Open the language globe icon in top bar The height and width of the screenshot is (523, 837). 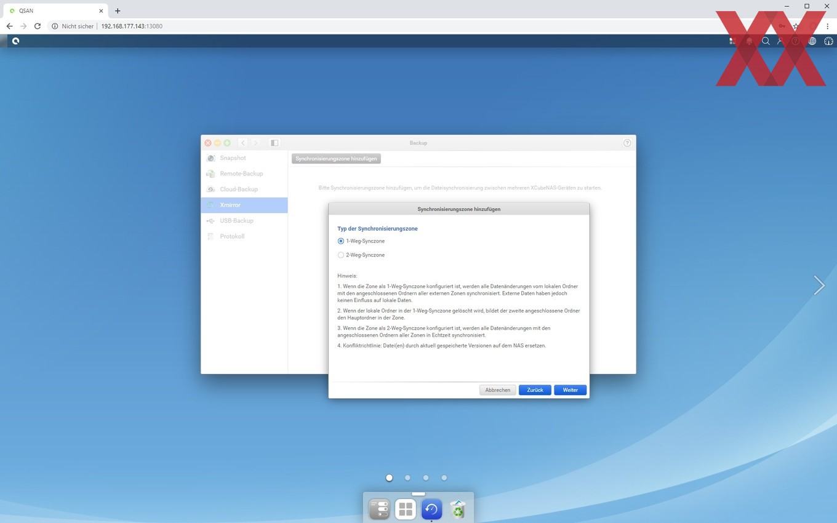coord(812,41)
